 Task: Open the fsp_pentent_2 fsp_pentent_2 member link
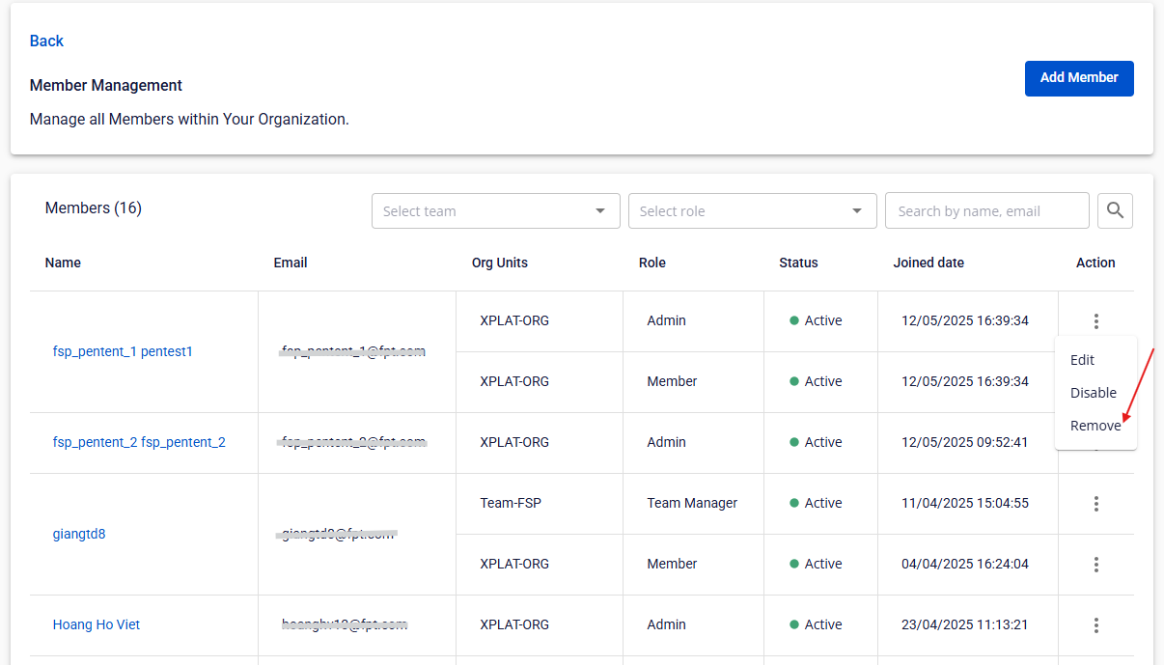click(x=139, y=443)
